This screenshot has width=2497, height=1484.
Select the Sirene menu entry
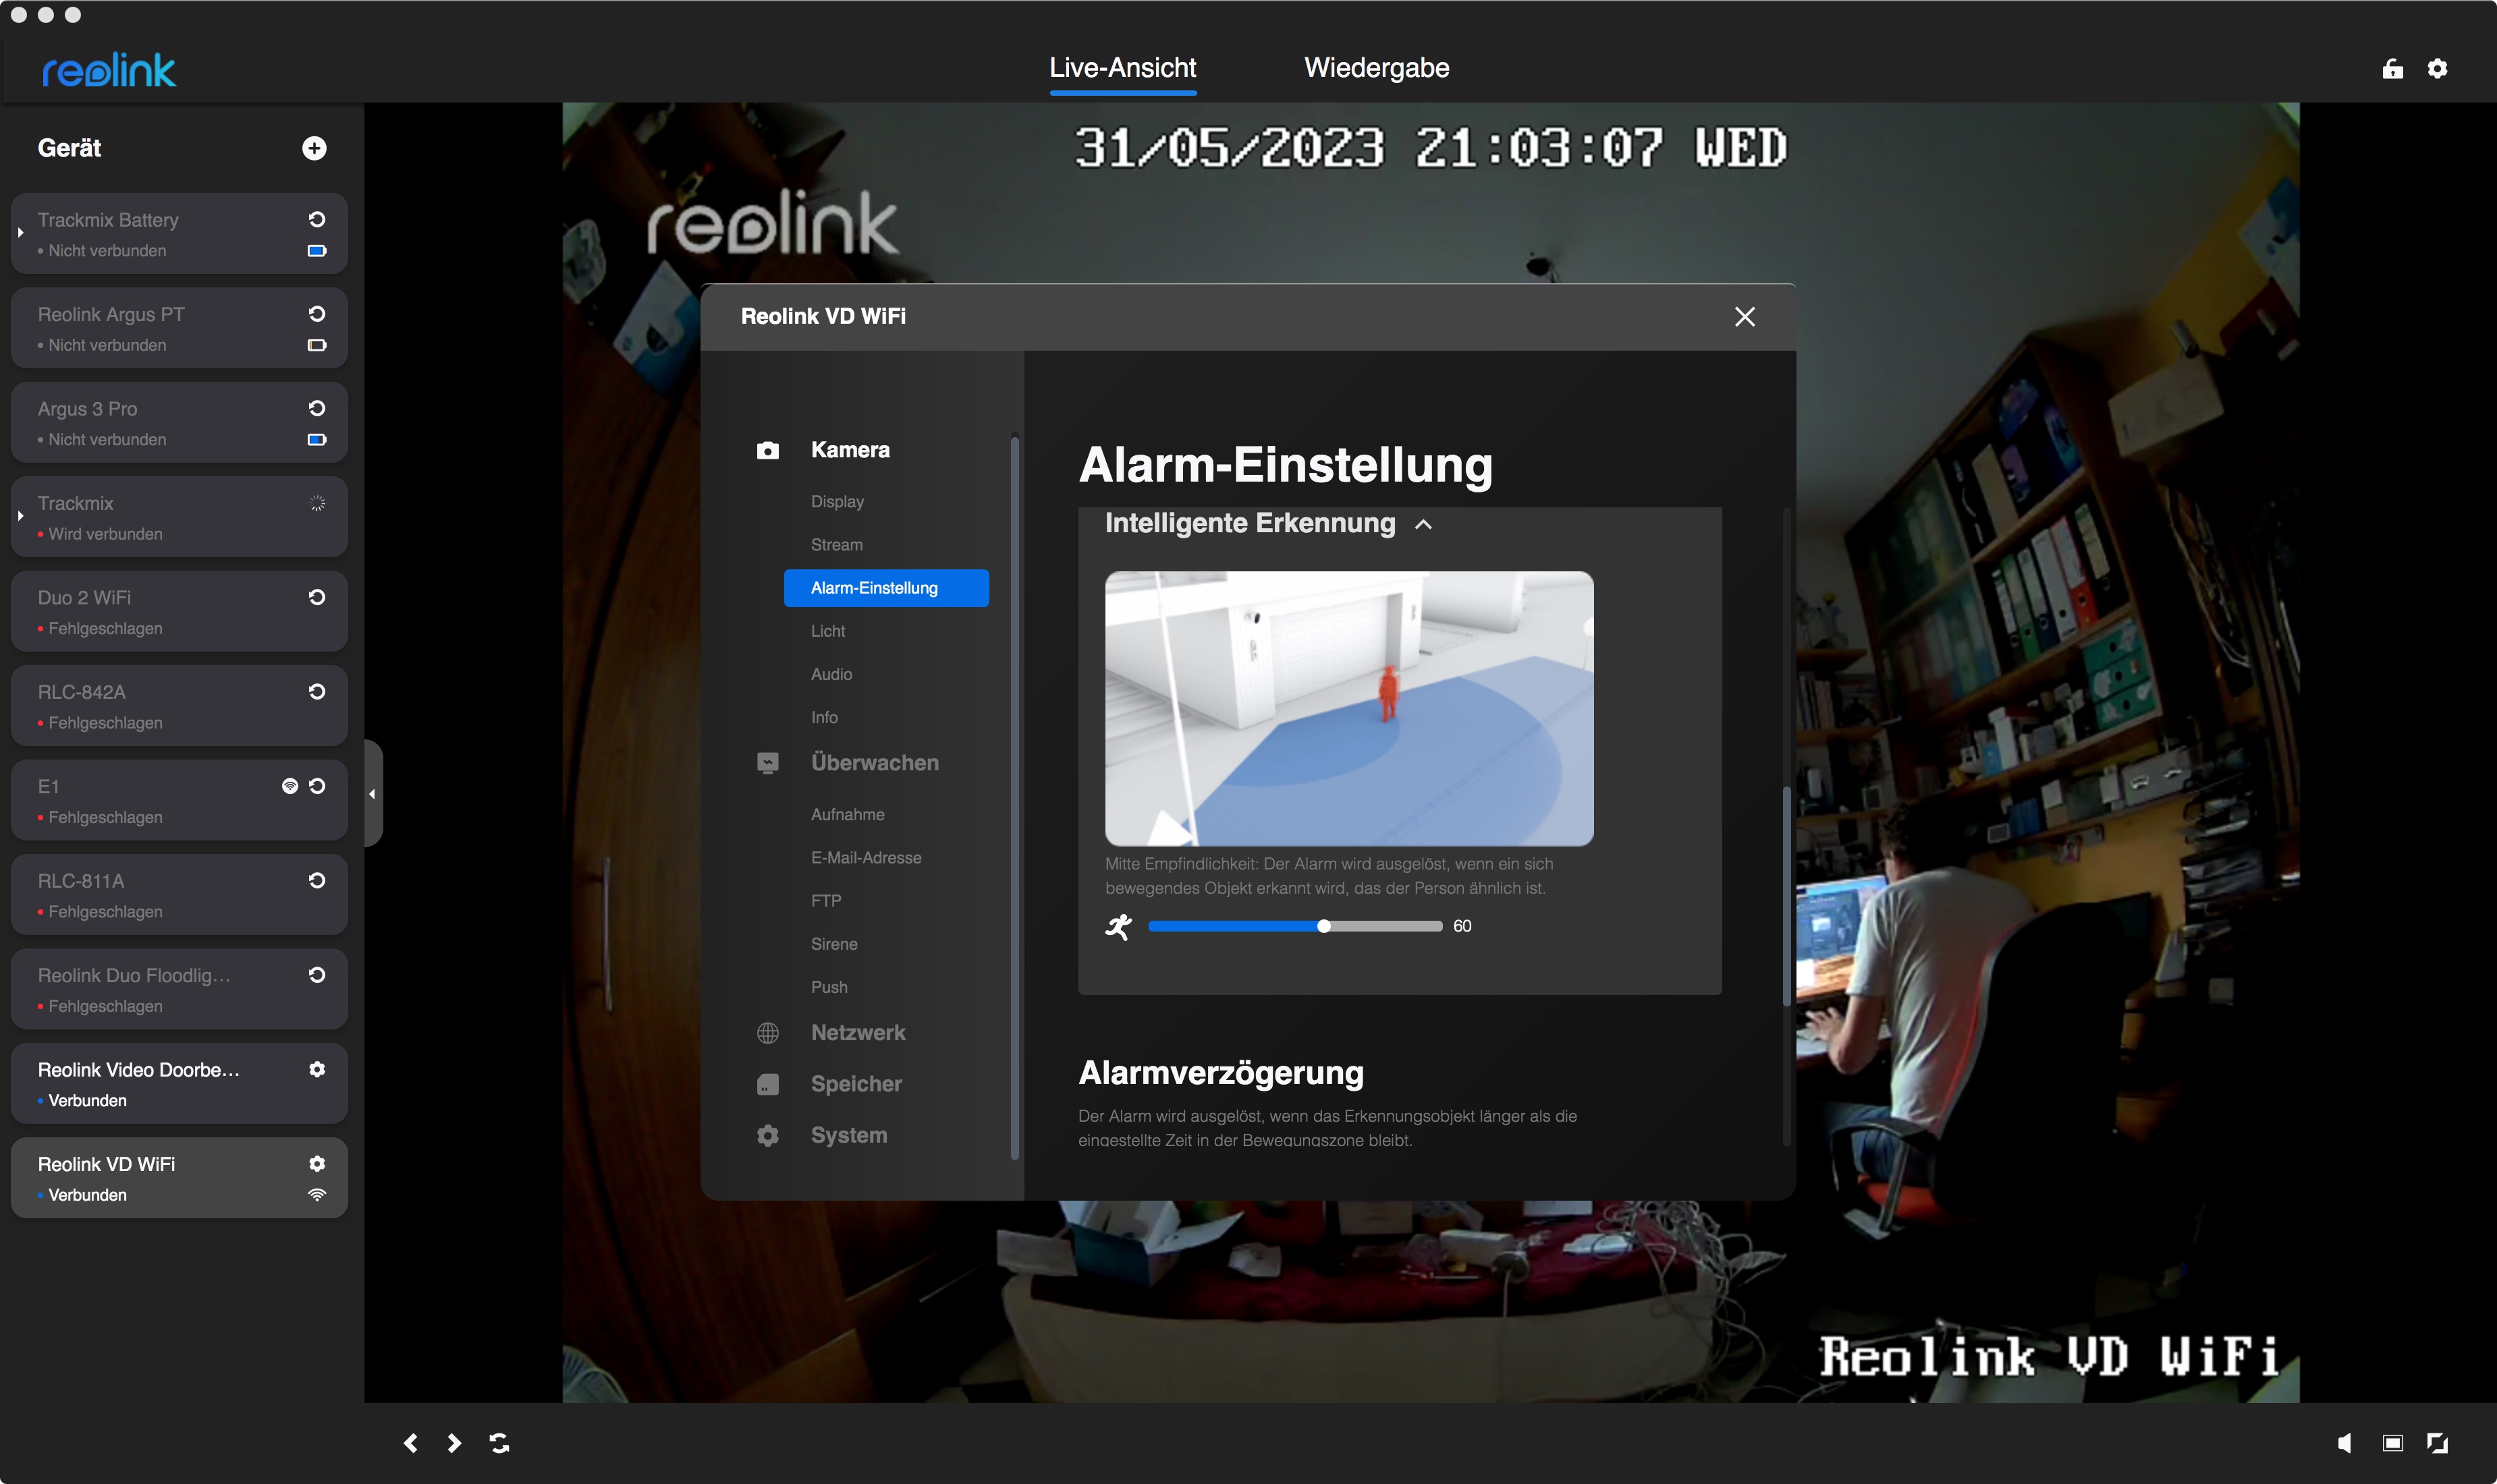click(x=833, y=943)
